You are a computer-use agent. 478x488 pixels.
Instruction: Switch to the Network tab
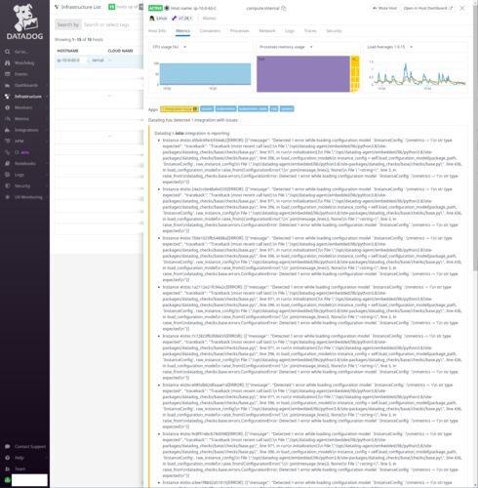pos(267,31)
